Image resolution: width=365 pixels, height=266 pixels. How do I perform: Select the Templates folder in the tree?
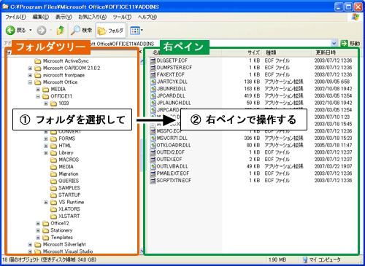58,238
